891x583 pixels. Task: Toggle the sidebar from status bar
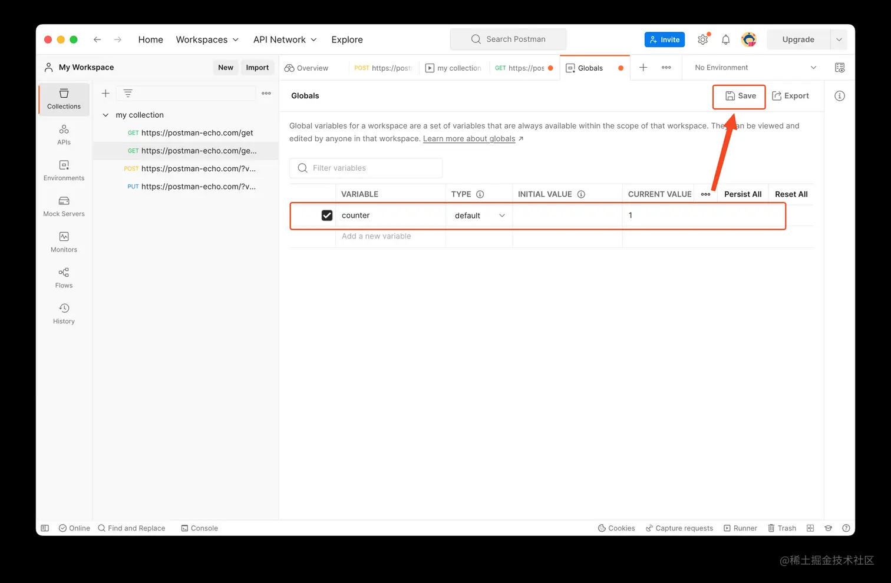[x=45, y=528]
